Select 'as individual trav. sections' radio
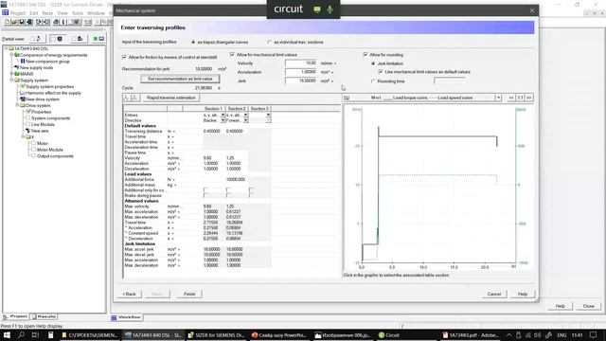 [269, 42]
